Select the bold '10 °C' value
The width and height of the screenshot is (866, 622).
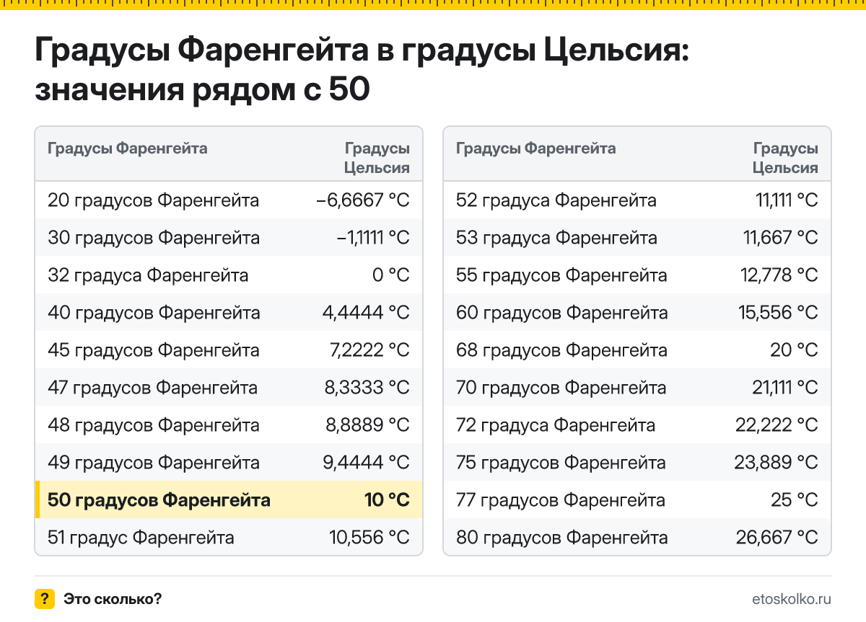coord(387,500)
